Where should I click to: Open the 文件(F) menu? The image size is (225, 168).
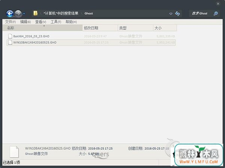click(x=10, y=22)
